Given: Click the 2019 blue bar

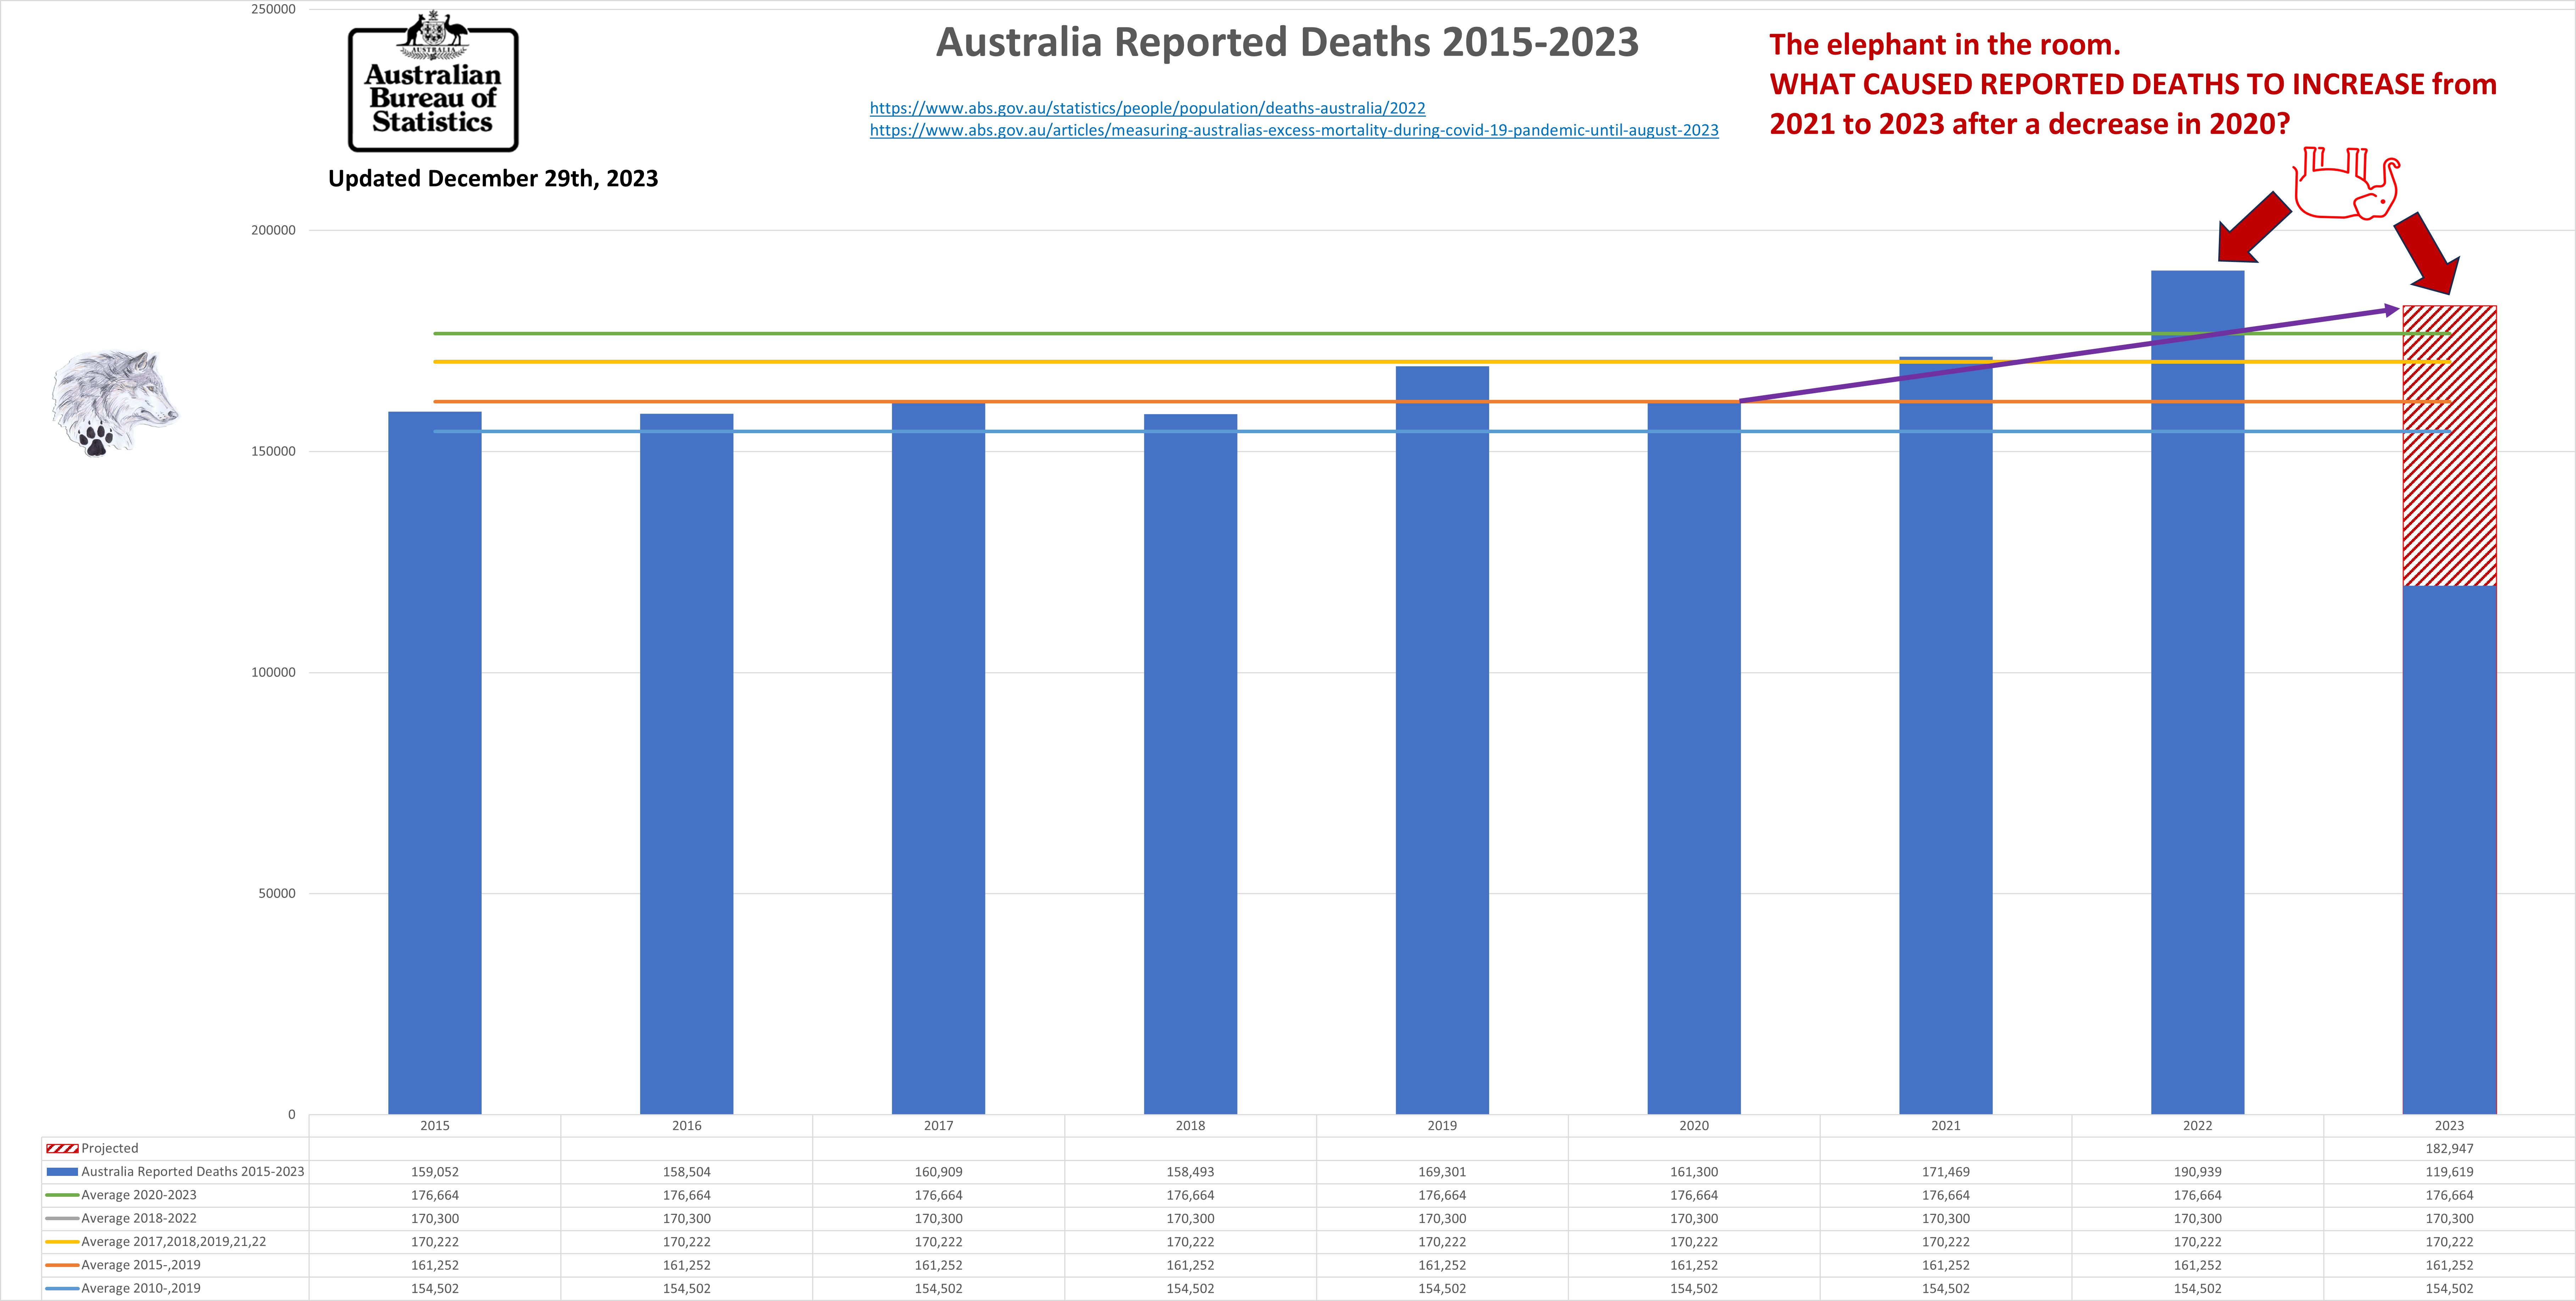Looking at the screenshot, I should 1442,740.
